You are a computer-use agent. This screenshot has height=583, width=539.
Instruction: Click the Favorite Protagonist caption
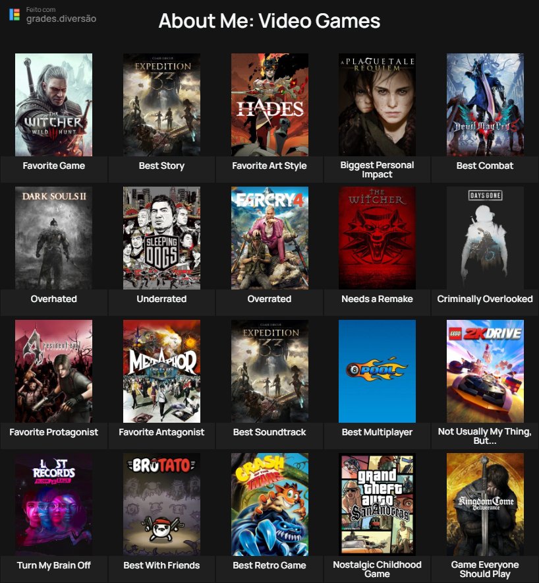coord(54,432)
